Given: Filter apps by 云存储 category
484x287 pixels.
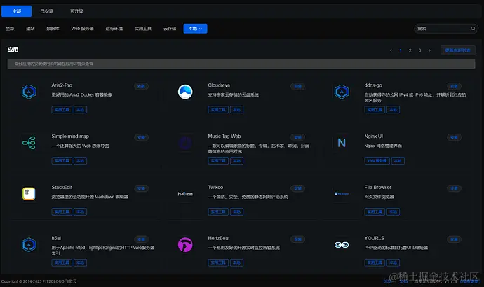Looking at the screenshot, I should [170, 29].
